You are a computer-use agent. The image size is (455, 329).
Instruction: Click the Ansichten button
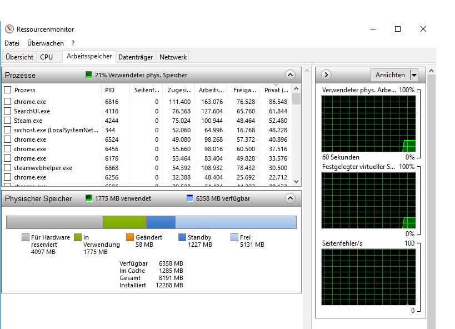[390, 75]
